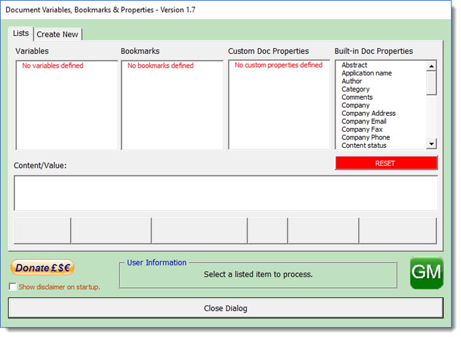Viewport: 461px width, 337px height.
Task: Click the 'No variables defined' entry
Action: click(53, 65)
